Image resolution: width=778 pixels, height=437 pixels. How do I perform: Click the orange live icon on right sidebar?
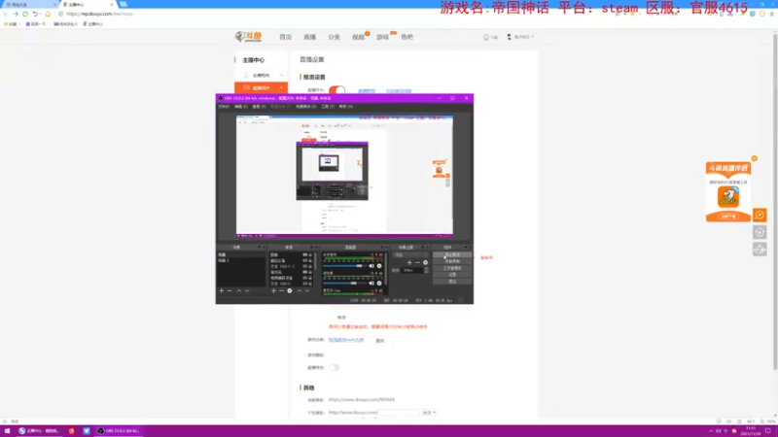pos(760,215)
